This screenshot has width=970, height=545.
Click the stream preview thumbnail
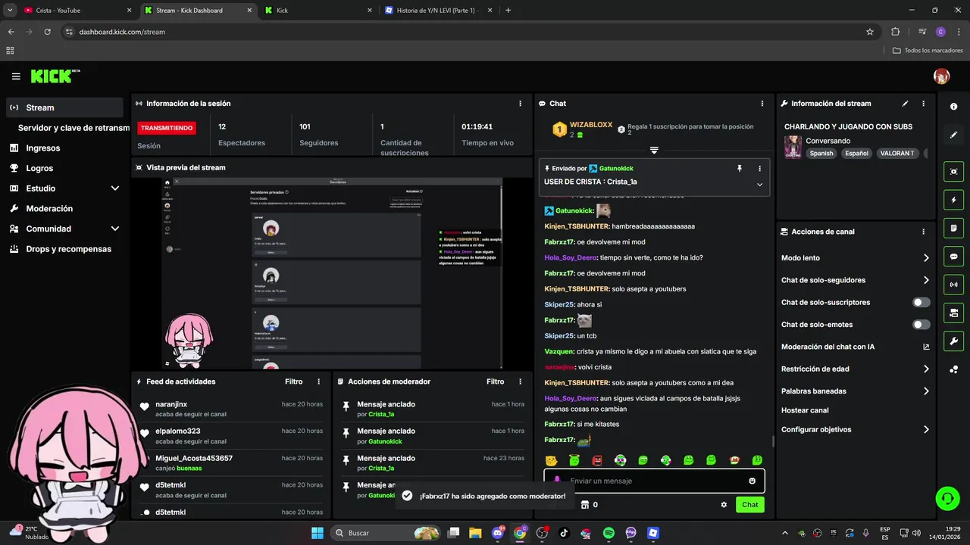click(x=332, y=273)
